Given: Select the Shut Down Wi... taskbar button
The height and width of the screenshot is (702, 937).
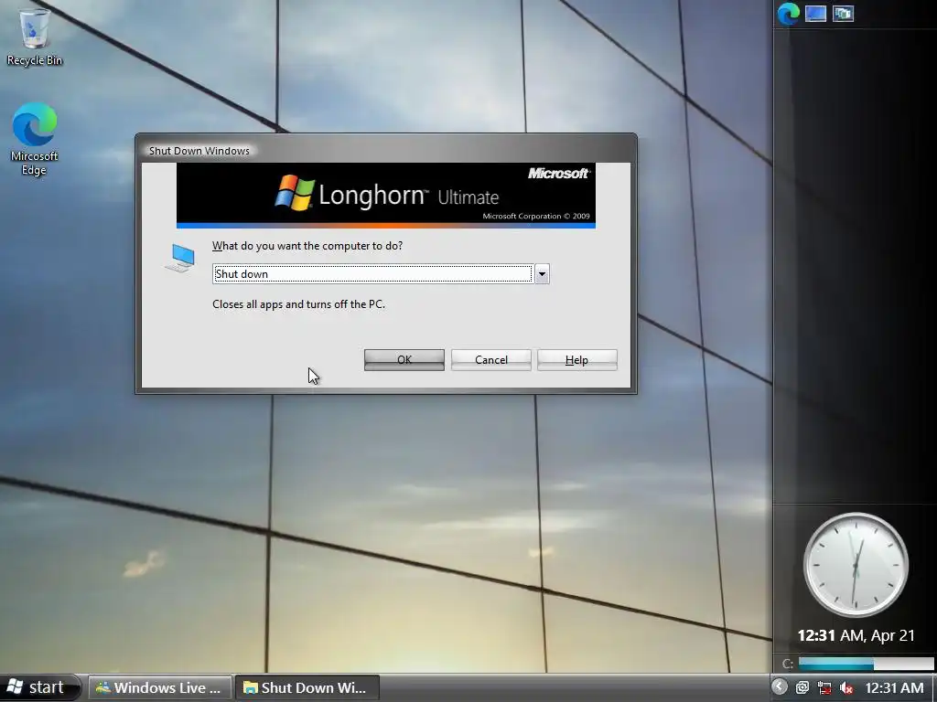Looking at the screenshot, I should pos(307,687).
